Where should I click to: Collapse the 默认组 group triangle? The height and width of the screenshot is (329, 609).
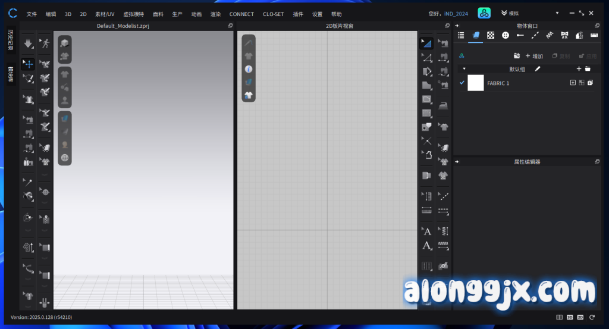[x=464, y=69]
